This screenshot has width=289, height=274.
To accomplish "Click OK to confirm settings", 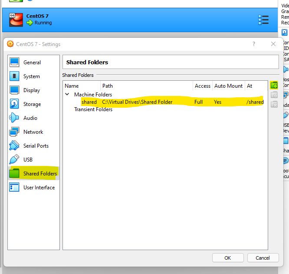I will (x=228, y=257).
